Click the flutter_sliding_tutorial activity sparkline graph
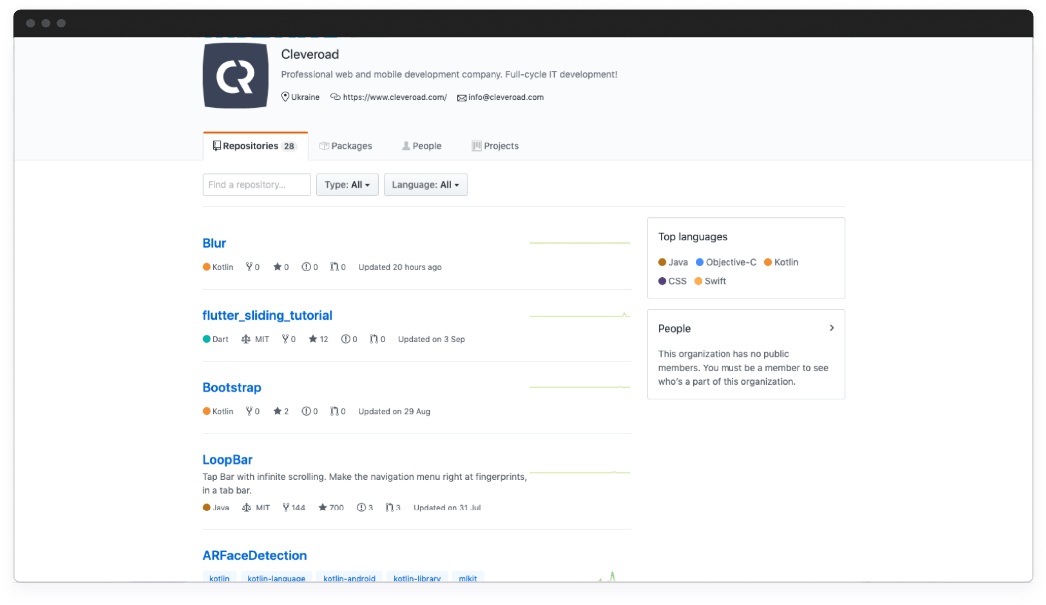 point(580,315)
